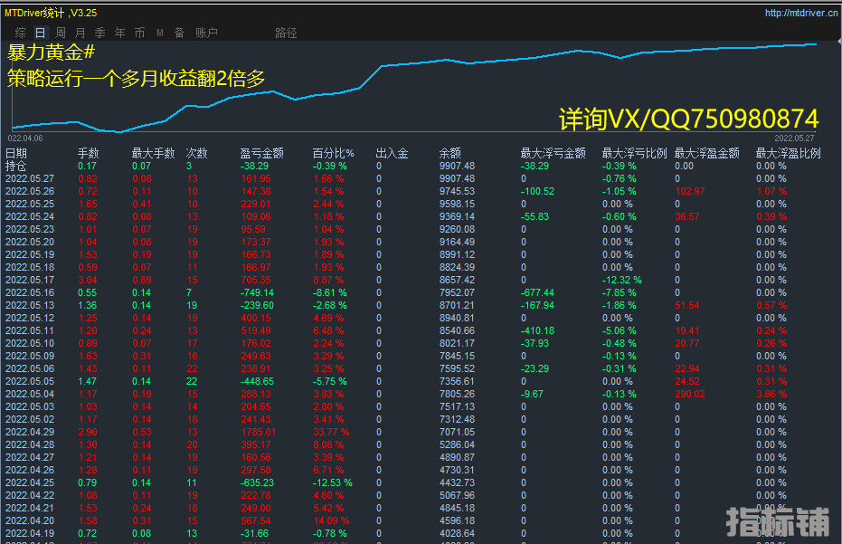The image size is (842, 544).
Task: Select the 日 daily tab
Action: click(41, 33)
